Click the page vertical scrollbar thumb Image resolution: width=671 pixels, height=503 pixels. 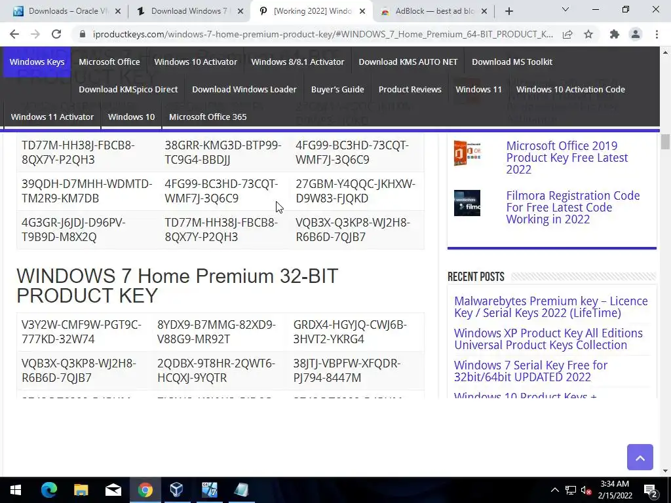click(x=664, y=142)
